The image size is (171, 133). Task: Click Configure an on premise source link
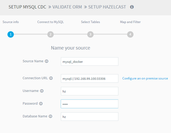click(145, 78)
